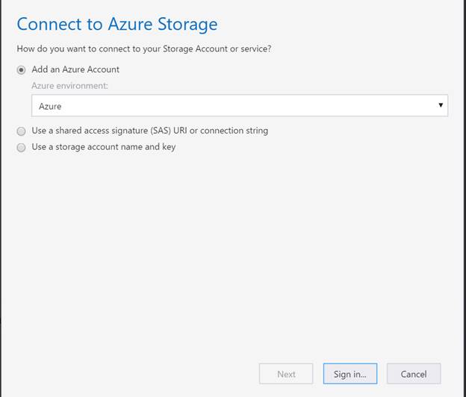Click the word 'key' in the third option
466x397 pixels.
(x=169, y=147)
